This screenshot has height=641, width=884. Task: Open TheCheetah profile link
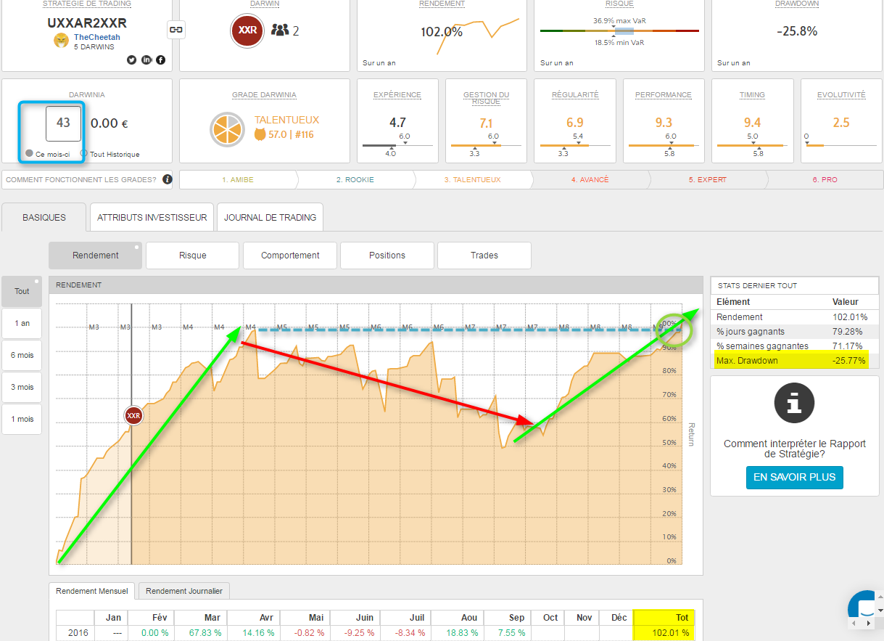96,37
